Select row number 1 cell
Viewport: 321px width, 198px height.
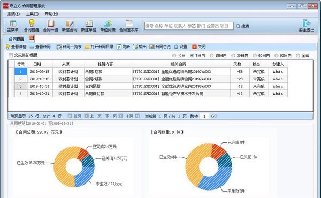tap(21, 72)
